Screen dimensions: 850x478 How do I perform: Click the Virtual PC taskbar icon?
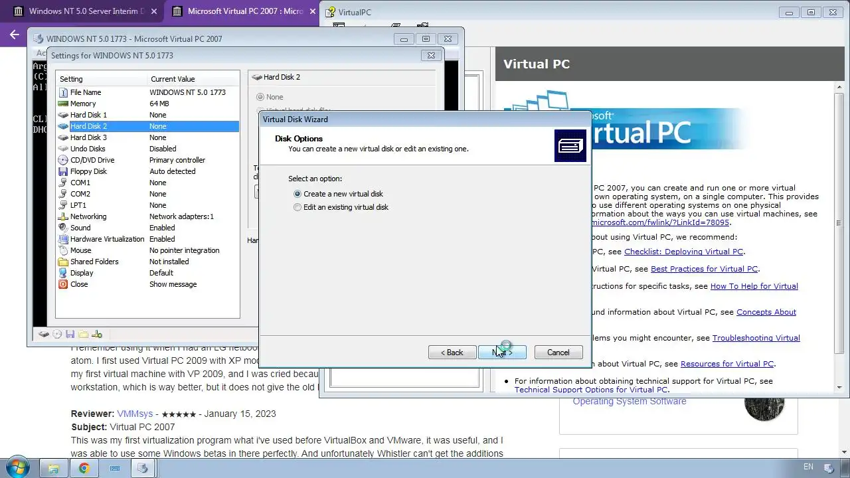tap(142, 468)
